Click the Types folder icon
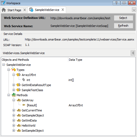Image resolution: width=137 pixels, height=137 pixels. coord(14,70)
